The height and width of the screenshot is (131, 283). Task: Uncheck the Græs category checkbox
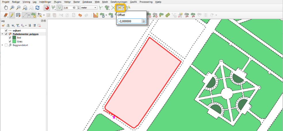(10, 41)
